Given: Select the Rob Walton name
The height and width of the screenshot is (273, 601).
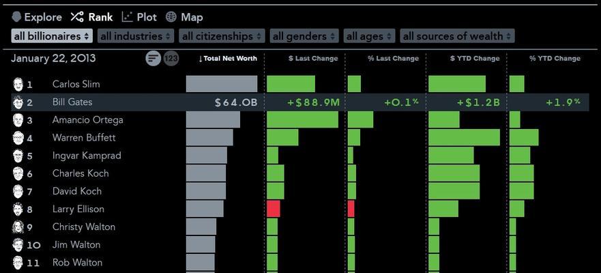Looking at the screenshot, I should tap(77, 263).
